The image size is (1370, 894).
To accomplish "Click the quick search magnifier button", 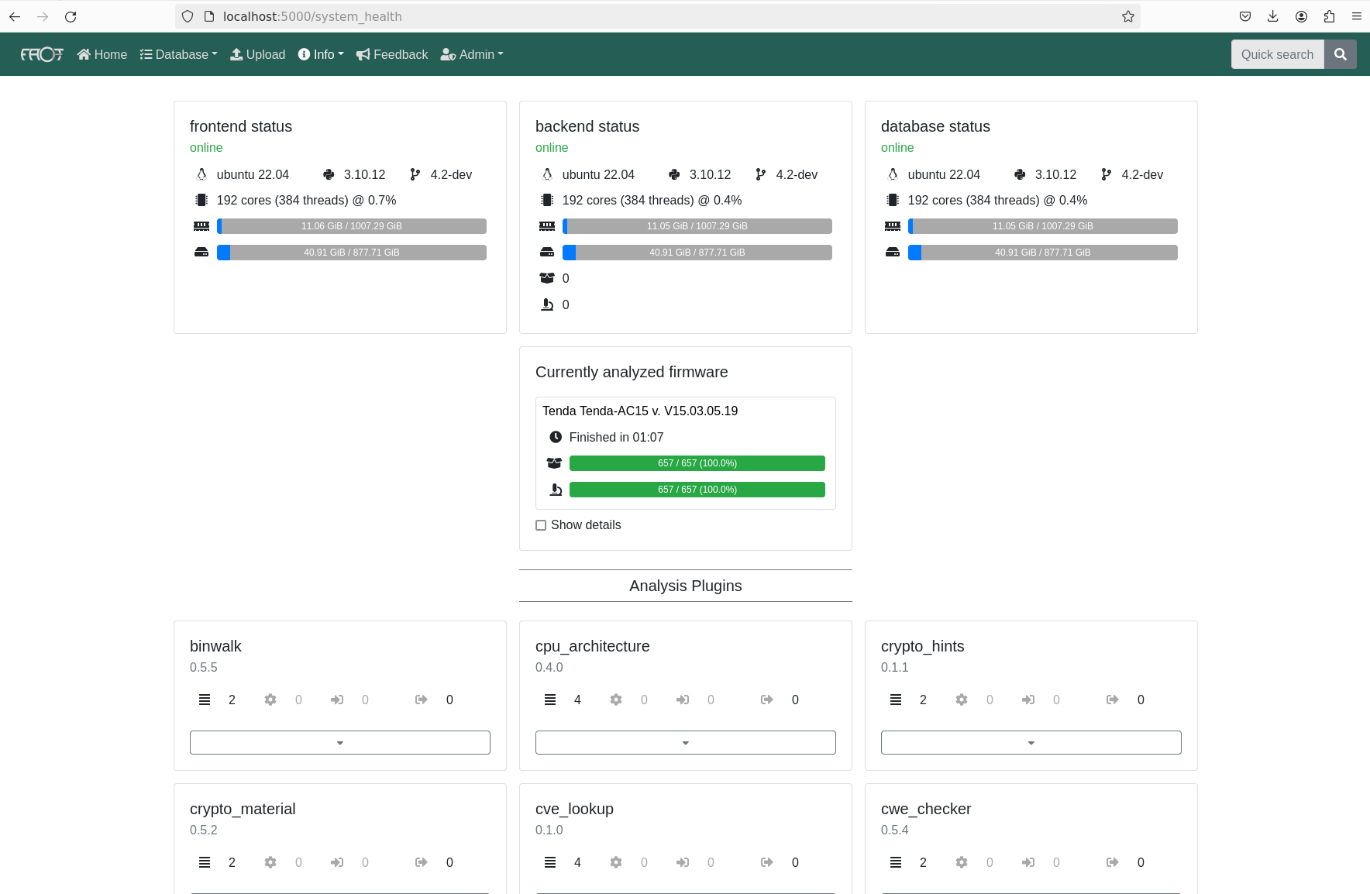I will [x=1340, y=54].
